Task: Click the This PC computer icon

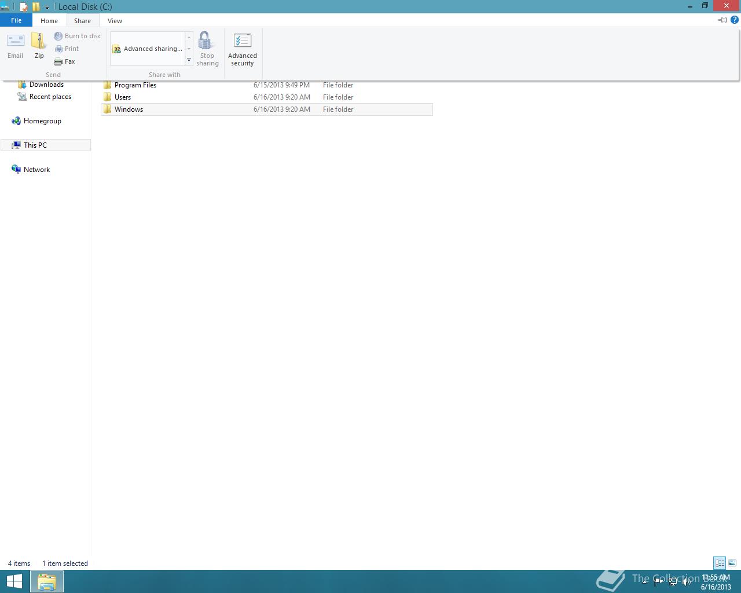Action: tap(16, 145)
